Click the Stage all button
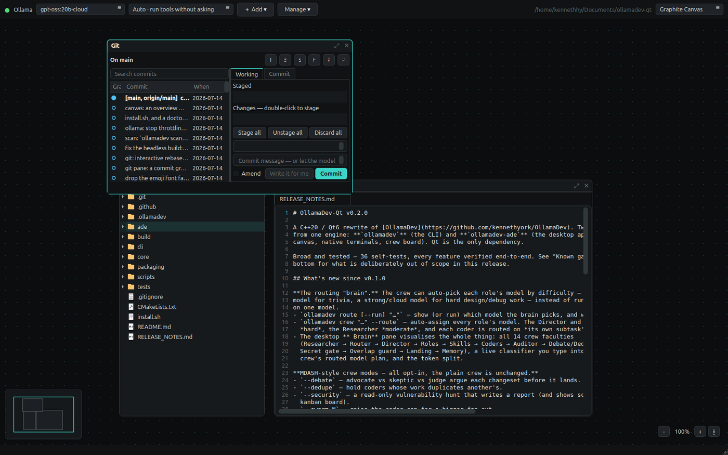 click(x=250, y=133)
